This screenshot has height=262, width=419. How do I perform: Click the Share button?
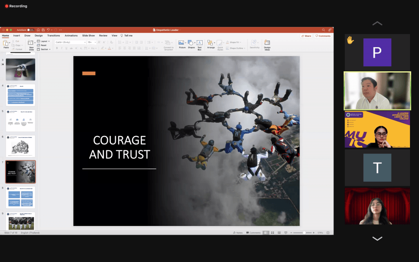click(x=306, y=36)
